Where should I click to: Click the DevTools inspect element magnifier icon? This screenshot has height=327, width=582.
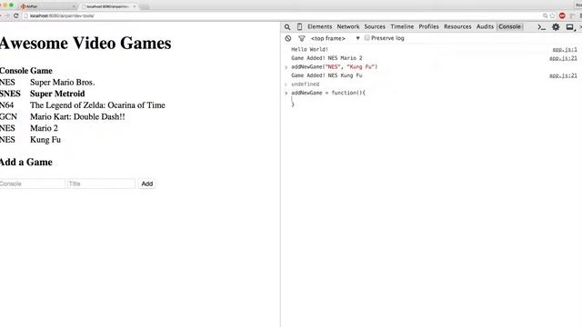[x=287, y=26]
